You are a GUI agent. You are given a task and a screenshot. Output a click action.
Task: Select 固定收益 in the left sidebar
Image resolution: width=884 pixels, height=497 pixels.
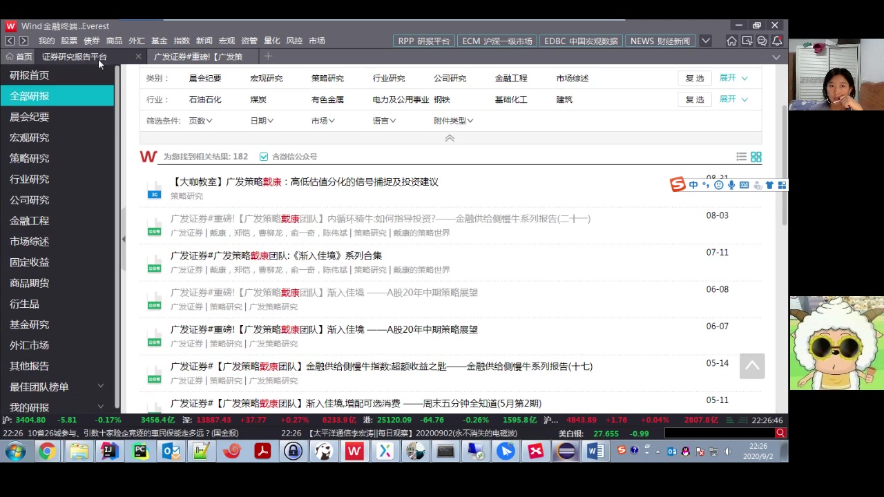coord(30,262)
